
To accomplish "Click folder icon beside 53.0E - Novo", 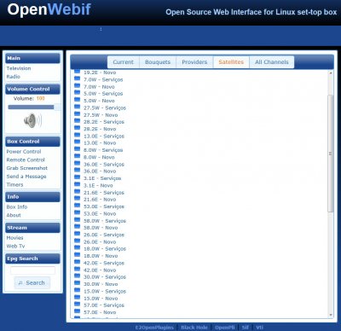I will click(77, 212).
